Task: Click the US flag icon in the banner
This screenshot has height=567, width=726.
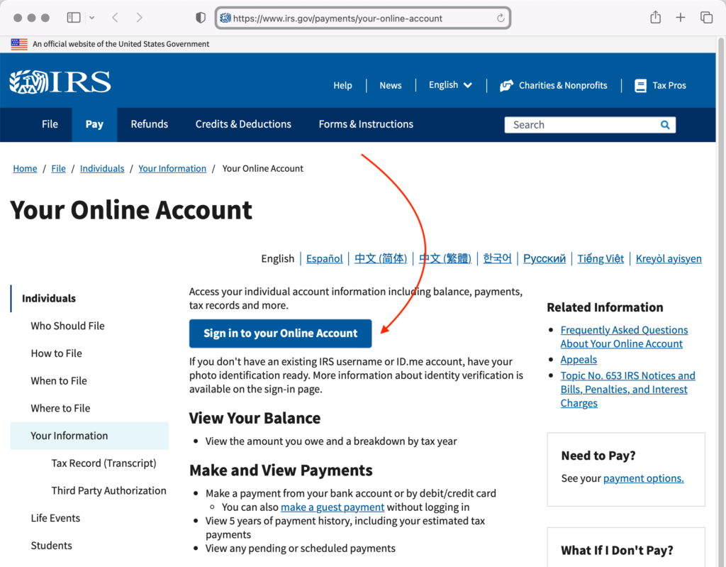Action: tap(19, 44)
